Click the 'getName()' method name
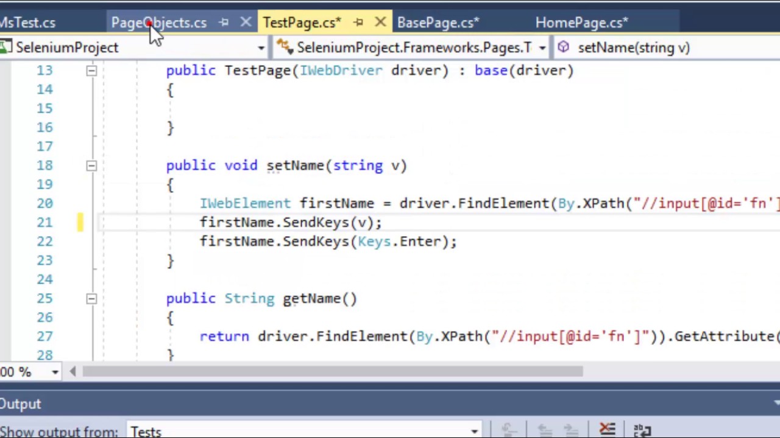Viewport: 780px width, 438px height. click(x=320, y=299)
